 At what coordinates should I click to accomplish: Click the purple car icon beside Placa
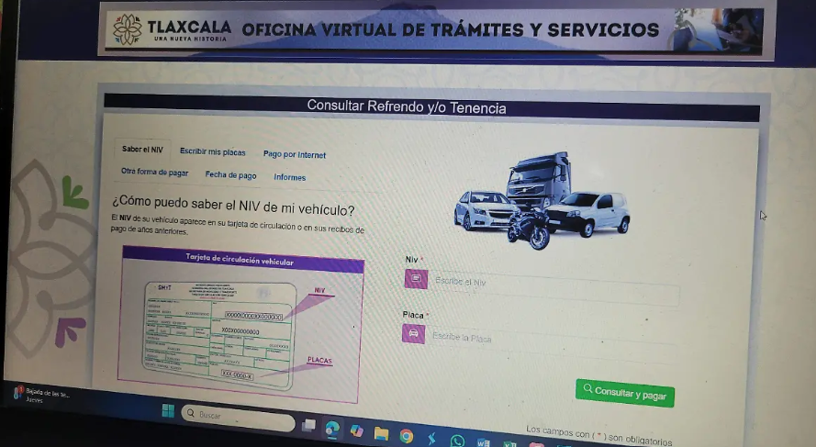[413, 333]
